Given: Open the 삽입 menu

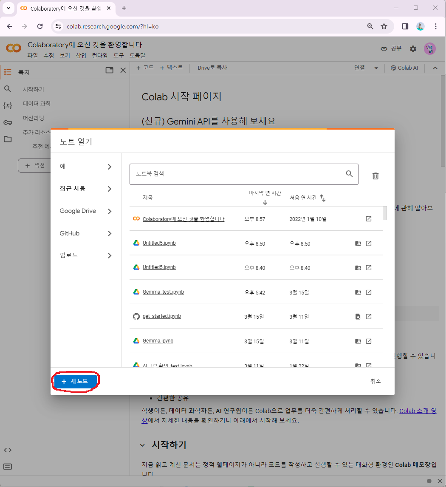Looking at the screenshot, I should coord(81,56).
